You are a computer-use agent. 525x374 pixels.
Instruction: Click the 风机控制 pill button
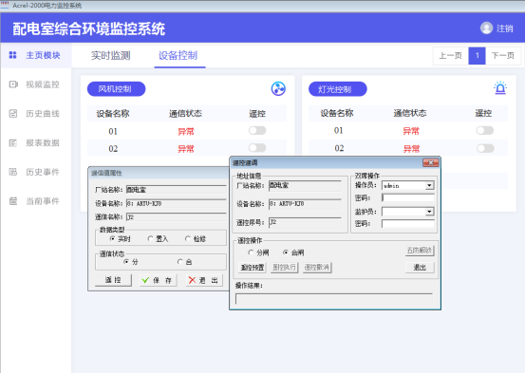[116, 88]
